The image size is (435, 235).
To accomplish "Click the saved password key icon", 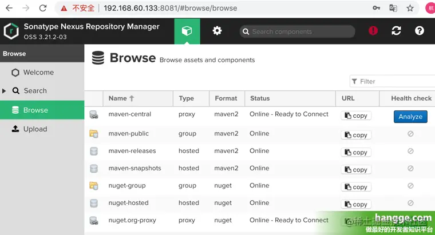I will pyautogui.click(x=376, y=8).
